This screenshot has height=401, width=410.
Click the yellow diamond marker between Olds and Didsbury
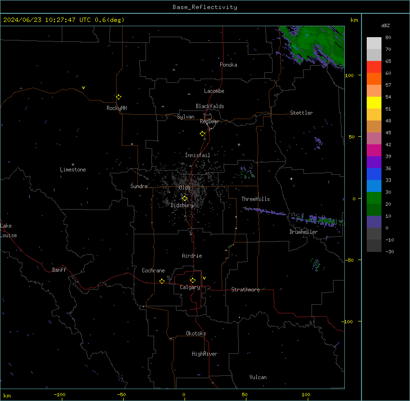pyautogui.click(x=185, y=198)
